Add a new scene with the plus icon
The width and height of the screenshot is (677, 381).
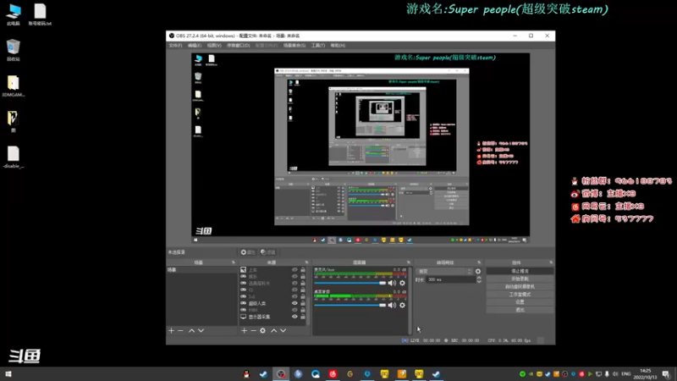point(172,330)
